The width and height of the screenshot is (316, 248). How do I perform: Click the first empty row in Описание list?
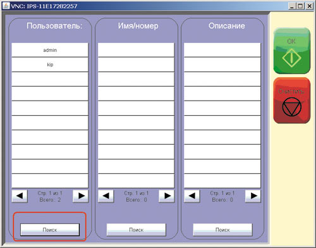(x=222, y=50)
